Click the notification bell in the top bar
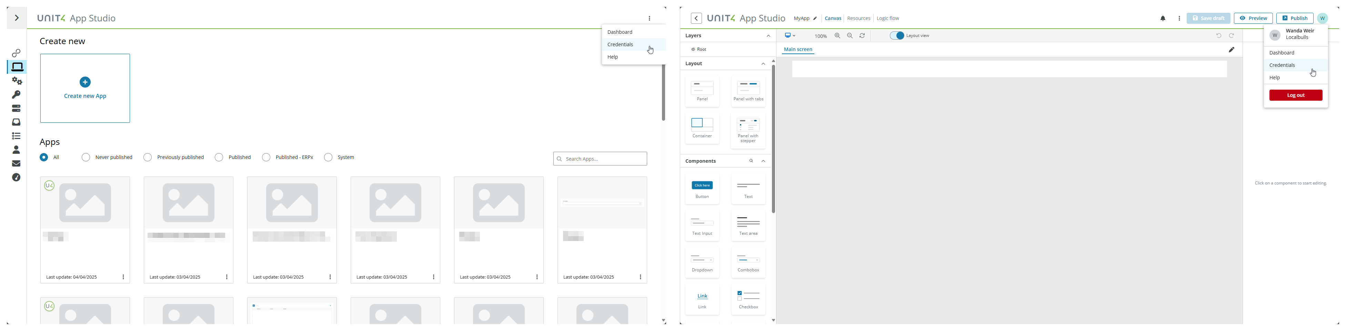 click(1163, 18)
